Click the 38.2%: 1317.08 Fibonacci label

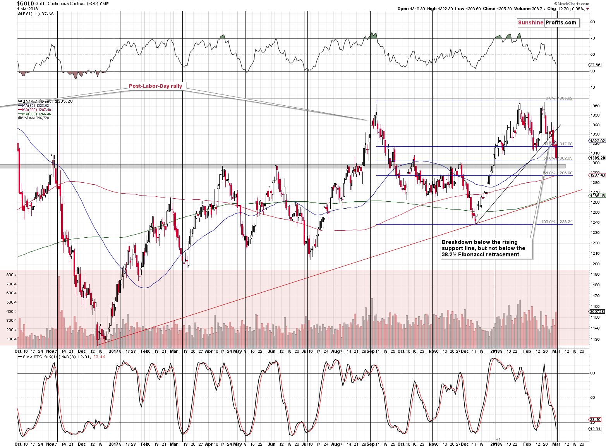(558, 144)
